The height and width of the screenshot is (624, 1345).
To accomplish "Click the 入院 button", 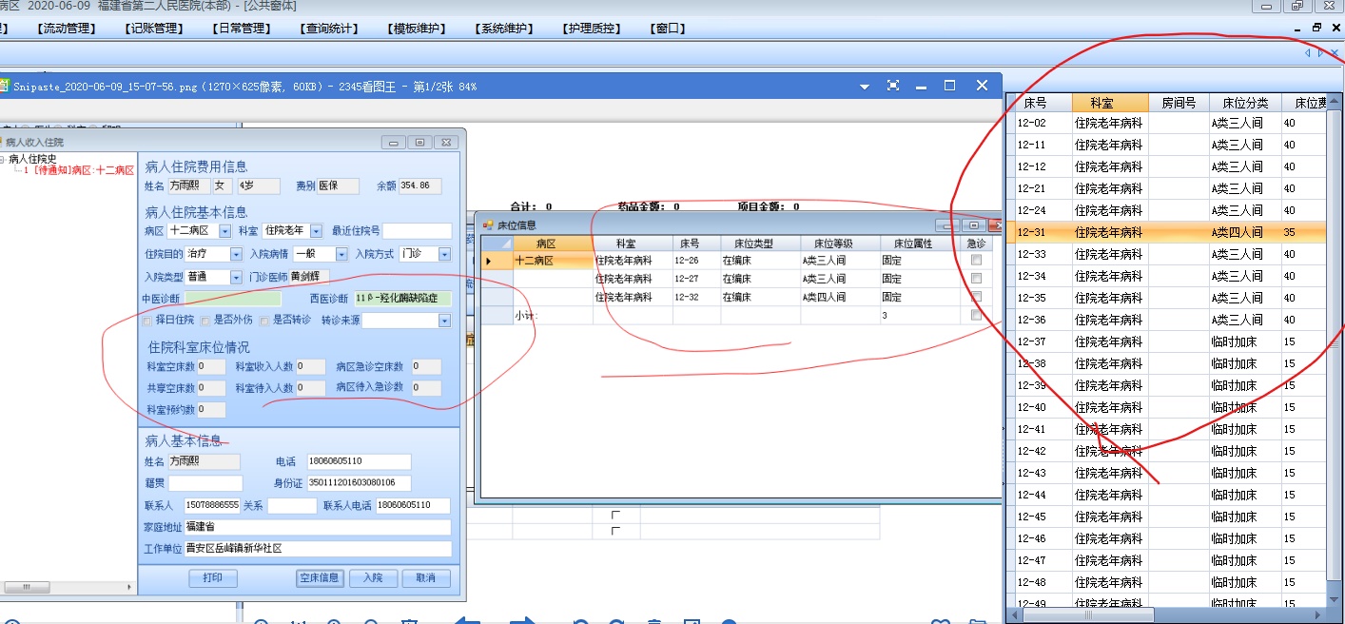I will pyautogui.click(x=372, y=578).
